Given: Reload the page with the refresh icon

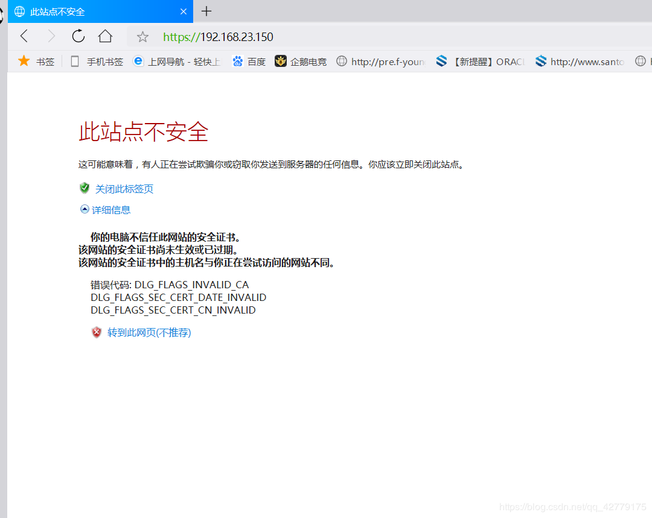Looking at the screenshot, I should point(78,36).
